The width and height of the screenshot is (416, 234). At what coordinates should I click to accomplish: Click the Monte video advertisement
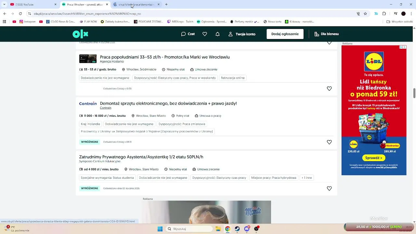[x=206, y=212]
